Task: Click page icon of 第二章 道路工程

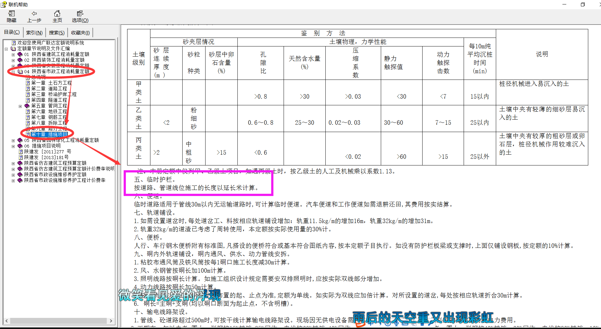Action: [x=28, y=88]
